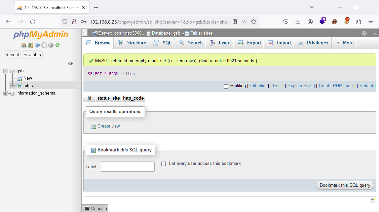
Task: Open the cookie extension icon
Action: click(334, 22)
